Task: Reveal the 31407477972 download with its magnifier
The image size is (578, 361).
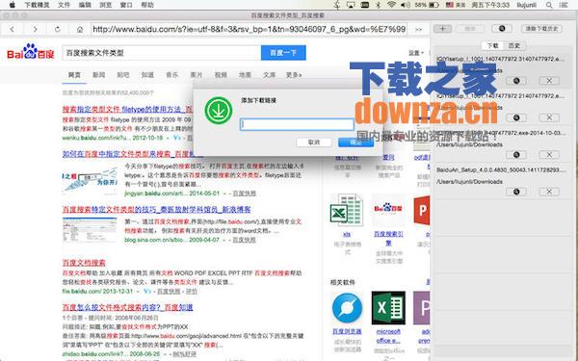Action: click(x=516, y=80)
